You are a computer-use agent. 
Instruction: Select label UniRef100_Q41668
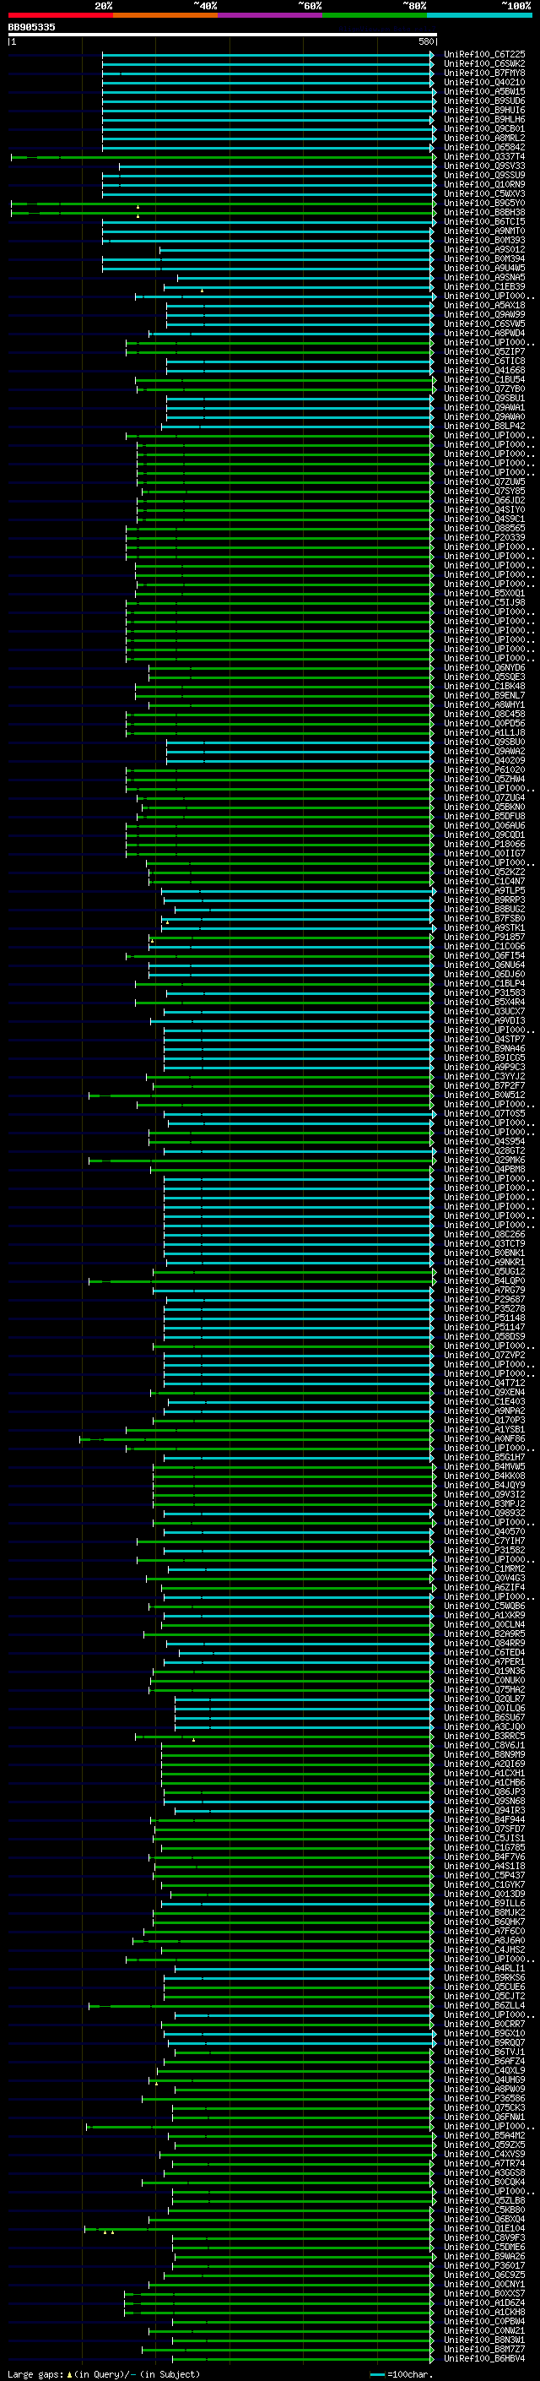(483, 371)
